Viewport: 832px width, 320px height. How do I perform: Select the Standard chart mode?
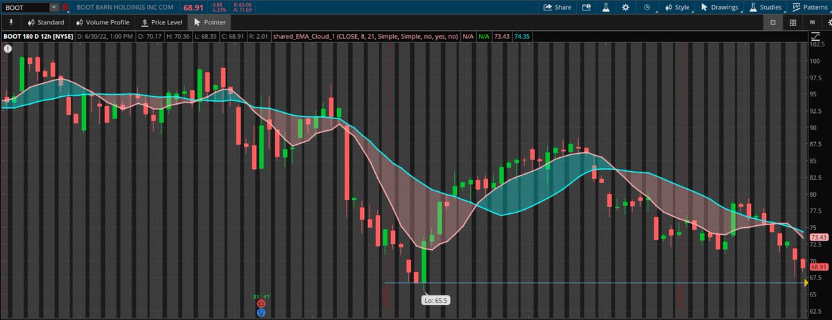pos(46,22)
